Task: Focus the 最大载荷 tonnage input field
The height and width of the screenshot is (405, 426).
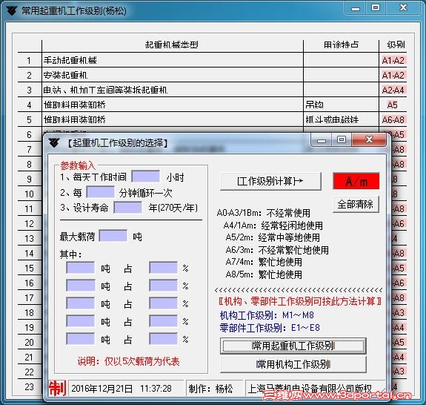Action: 113,236
